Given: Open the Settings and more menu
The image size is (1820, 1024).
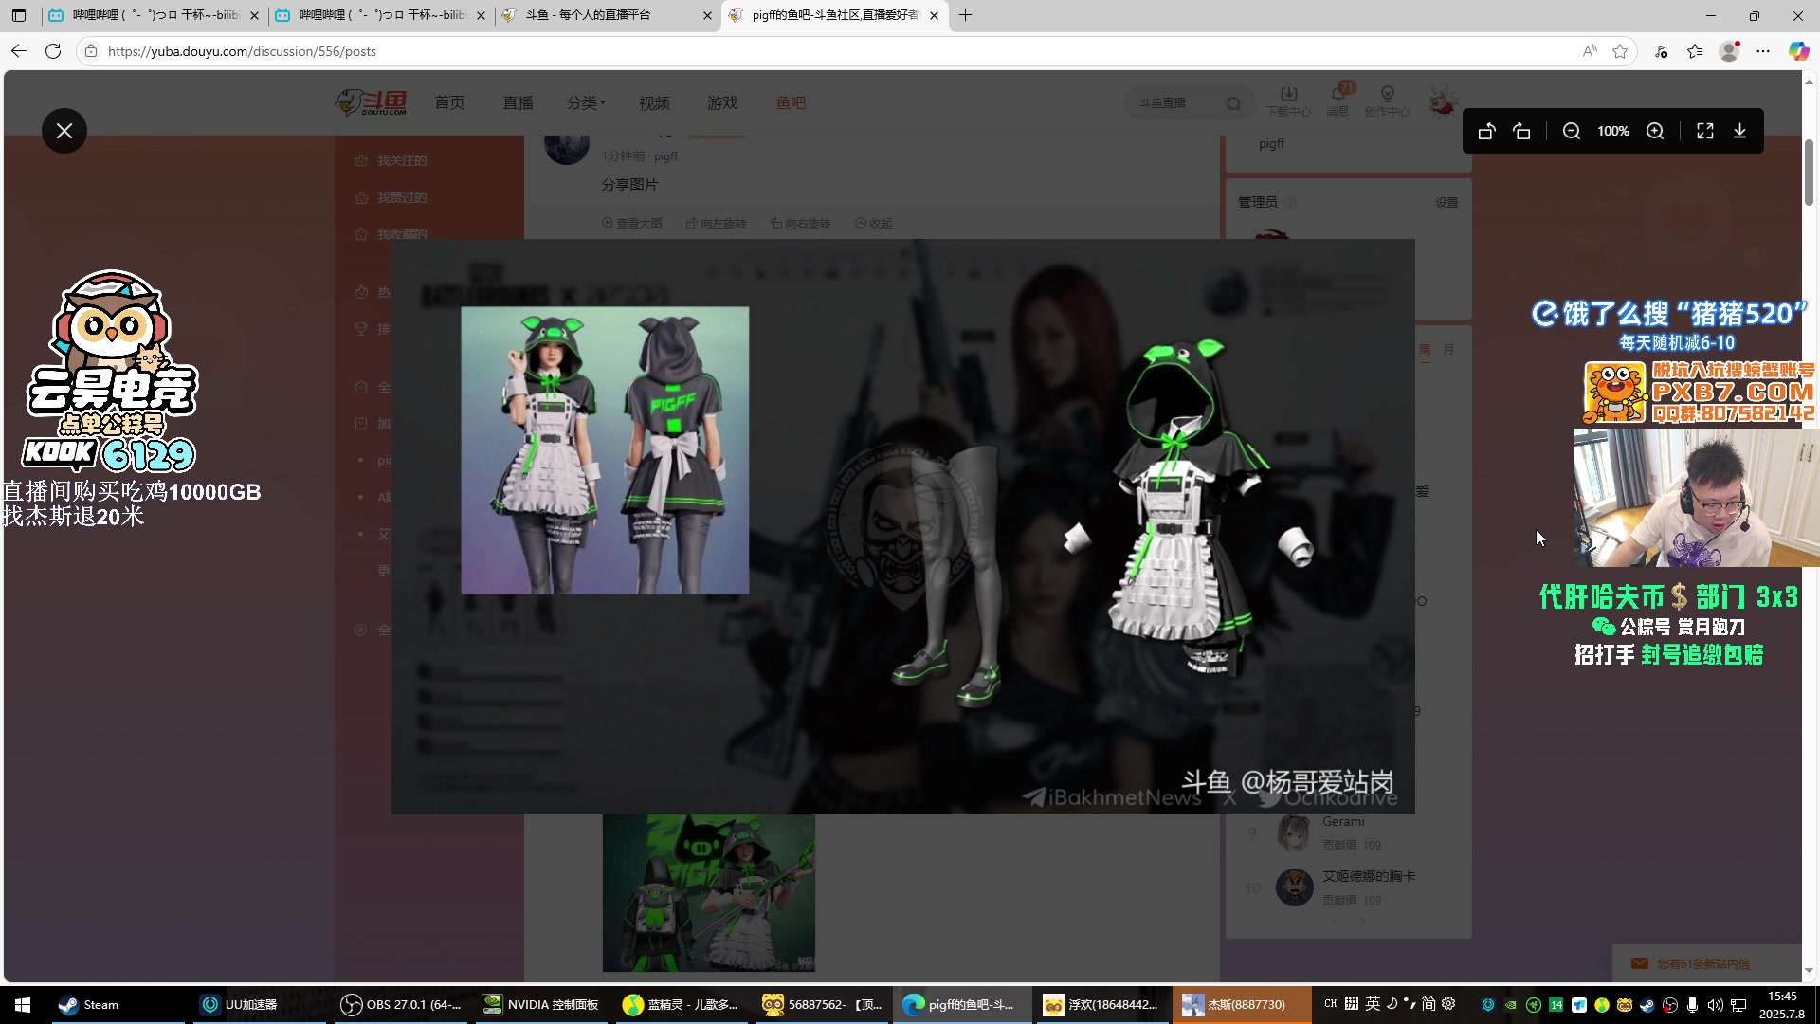Looking at the screenshot, I should 1763,51.
